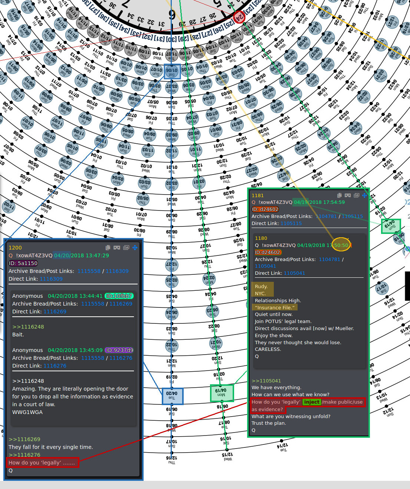Click post number 1180
Image resolution: width=410 pixels, height=489 pixels.
pos(261,238)
